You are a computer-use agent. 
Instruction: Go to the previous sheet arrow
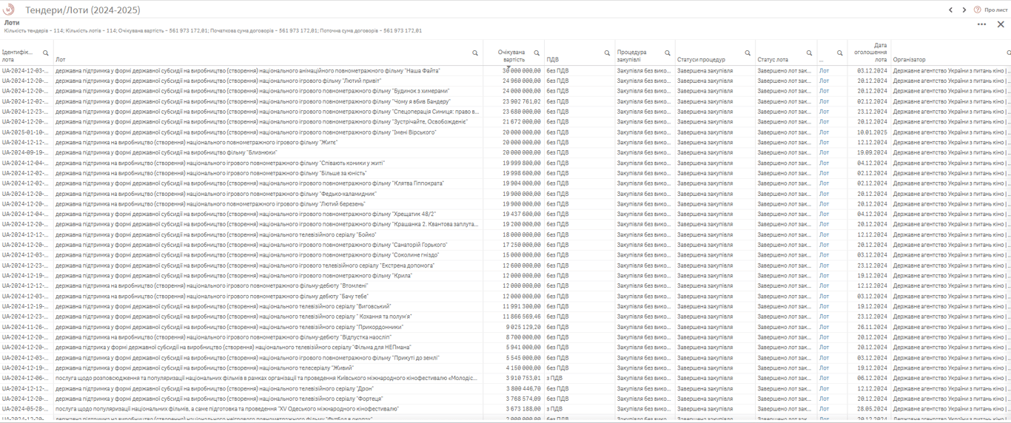point(950,10)
